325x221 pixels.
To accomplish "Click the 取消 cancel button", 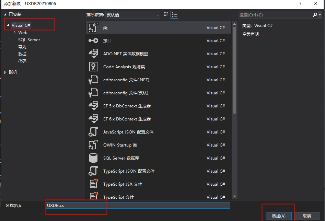I will [x=306, y=216].
